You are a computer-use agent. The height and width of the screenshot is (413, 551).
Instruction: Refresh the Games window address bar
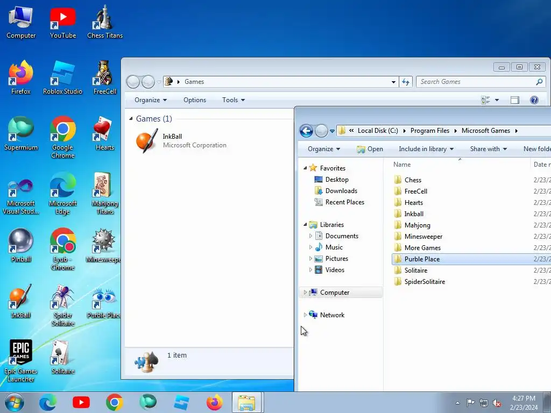[x=406, y=82]
